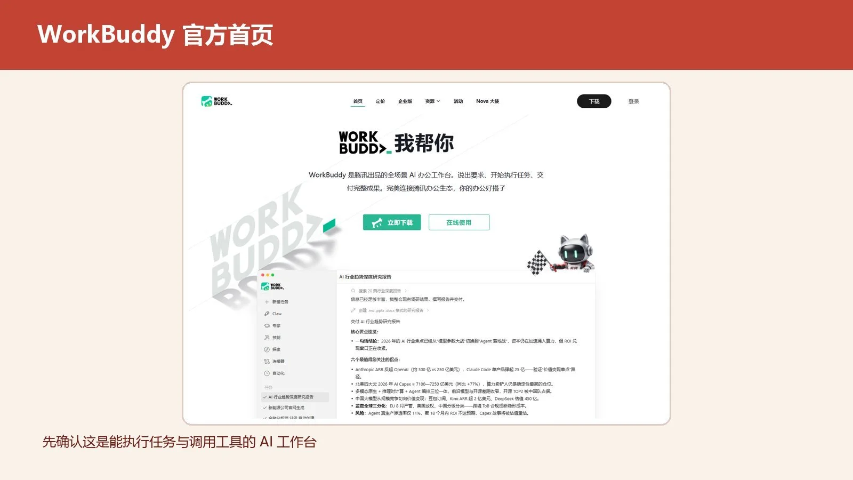Click the 六个最值得您关注的拐点 heading

pos(375,359)
